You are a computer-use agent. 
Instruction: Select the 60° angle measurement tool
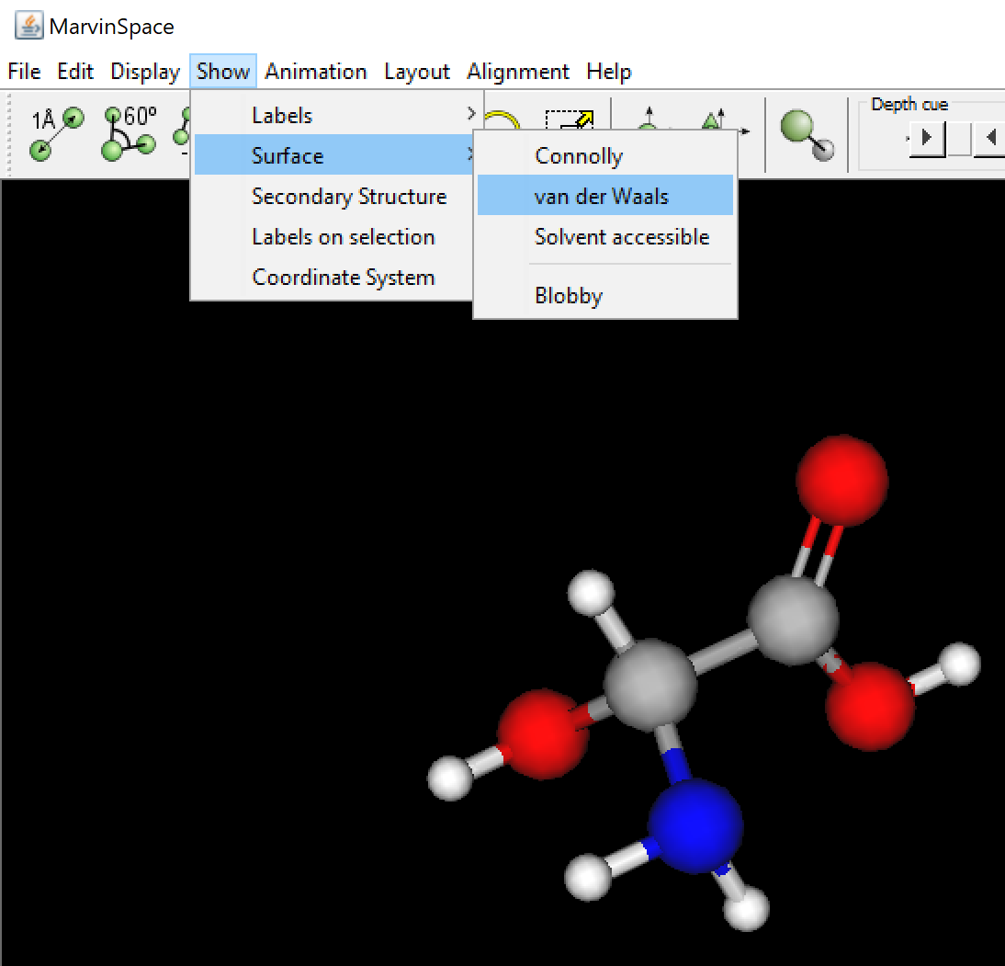click(130, 133)
